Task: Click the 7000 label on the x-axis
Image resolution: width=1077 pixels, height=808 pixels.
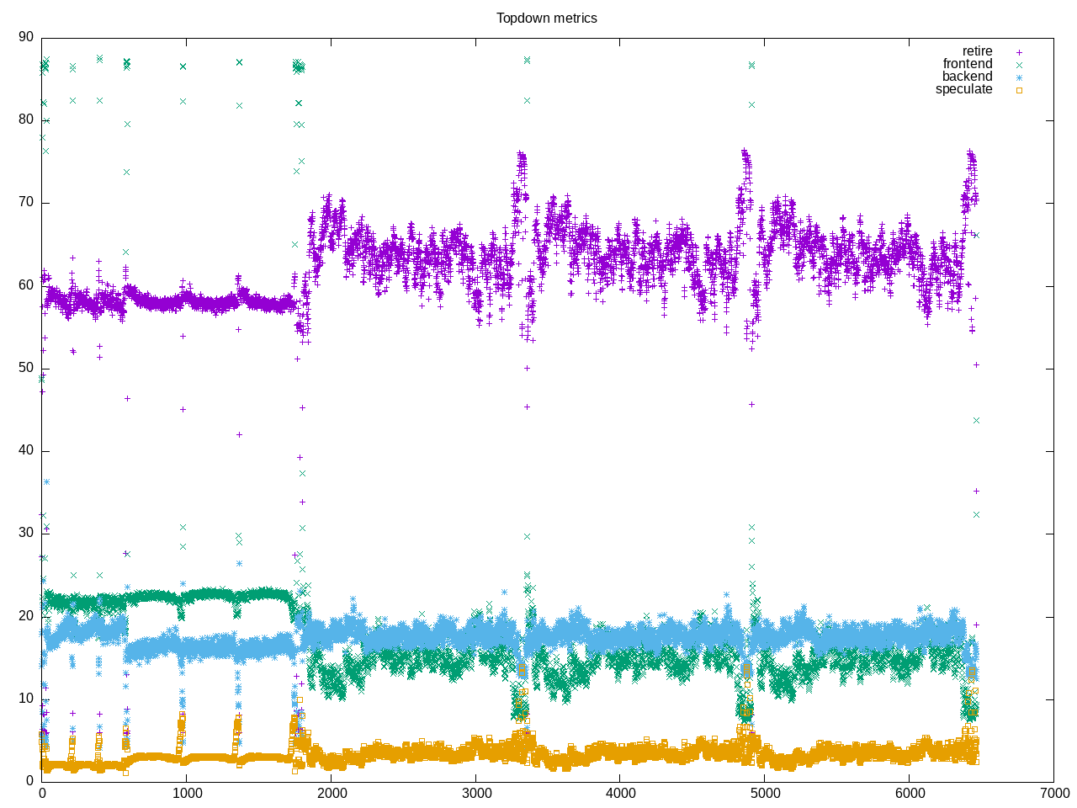Action: [1054, 793]
